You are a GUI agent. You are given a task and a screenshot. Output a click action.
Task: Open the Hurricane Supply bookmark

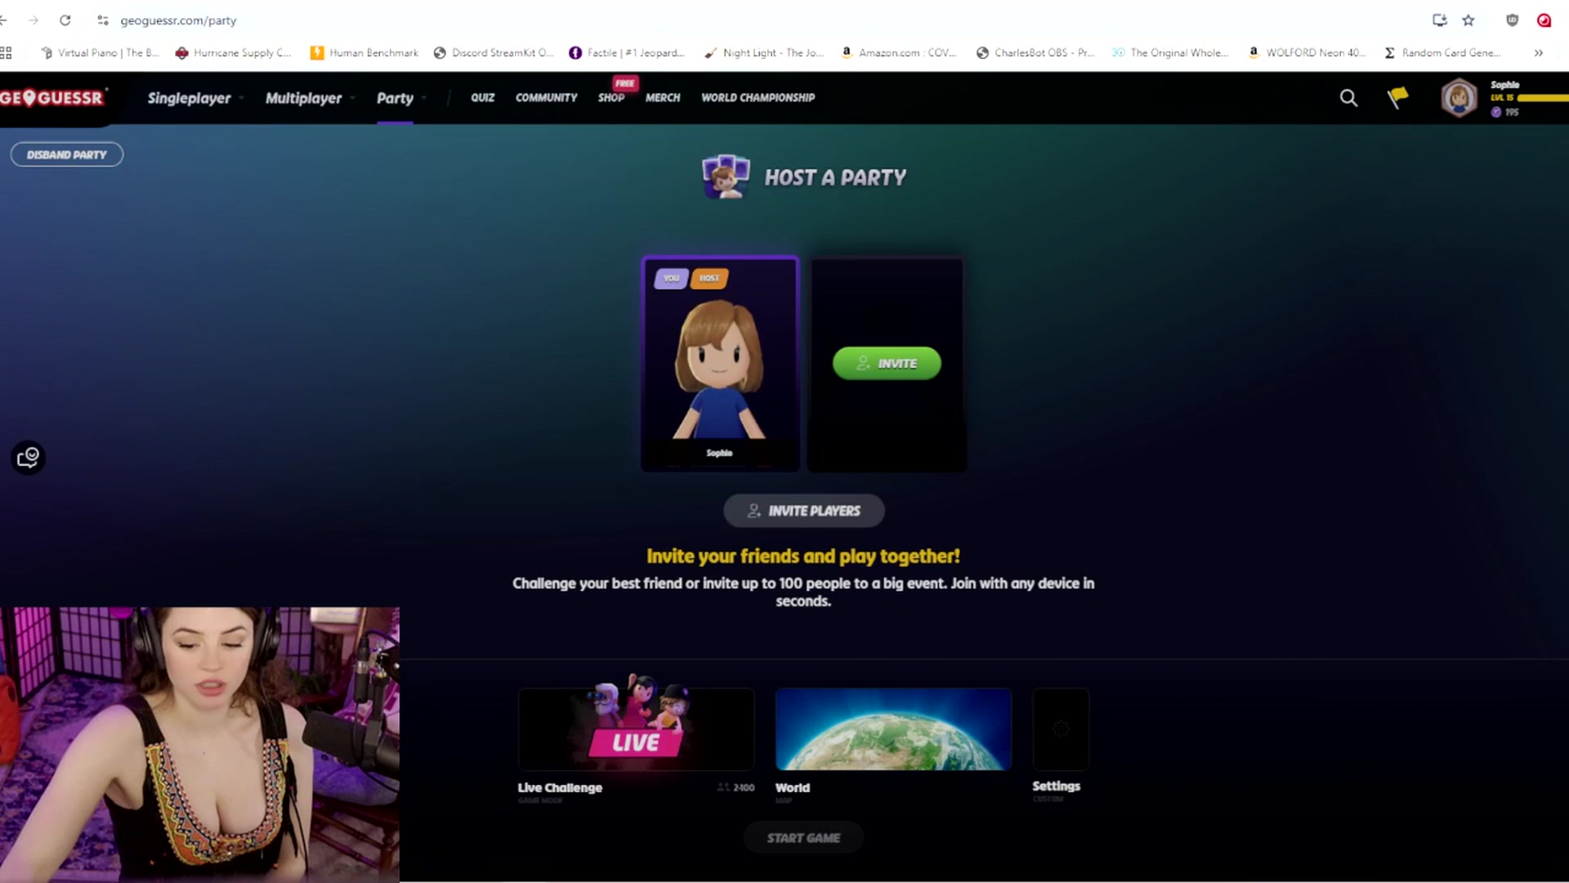tap(233, 52)
